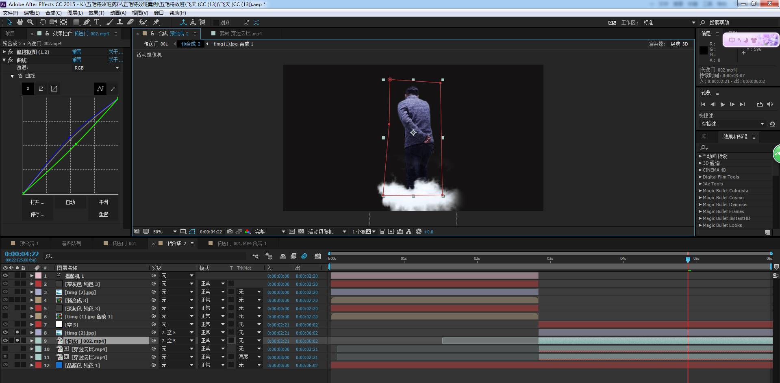Toggle visibility of 品蓝色 纯色 1 layer
The image size is (780, 383).
pyautogui.click(x=5, y=365)
